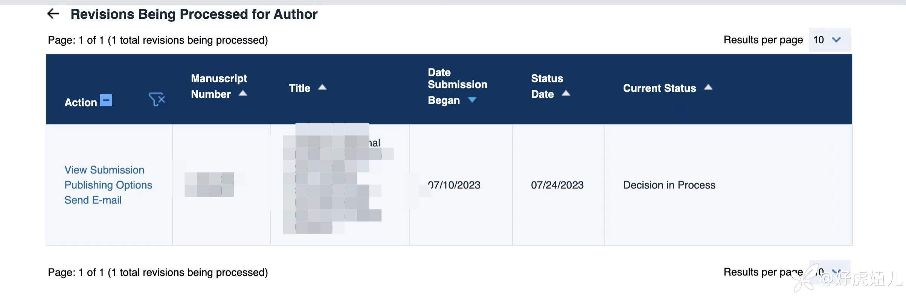
Task: Collapse the Action column minus toggle
Action: tap(106, 100)
